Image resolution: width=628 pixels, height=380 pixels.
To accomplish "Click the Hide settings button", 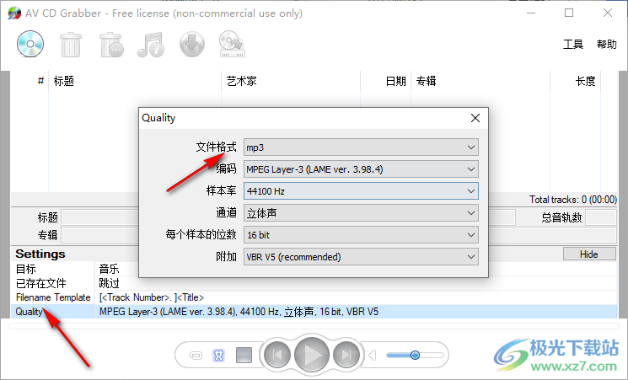I will pyautogui.click(x=589, y=254).
